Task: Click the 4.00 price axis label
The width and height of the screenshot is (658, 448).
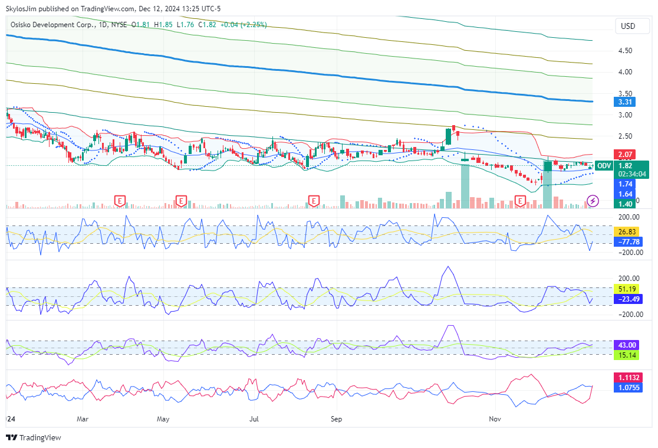Action: click(x=625, y=72)
